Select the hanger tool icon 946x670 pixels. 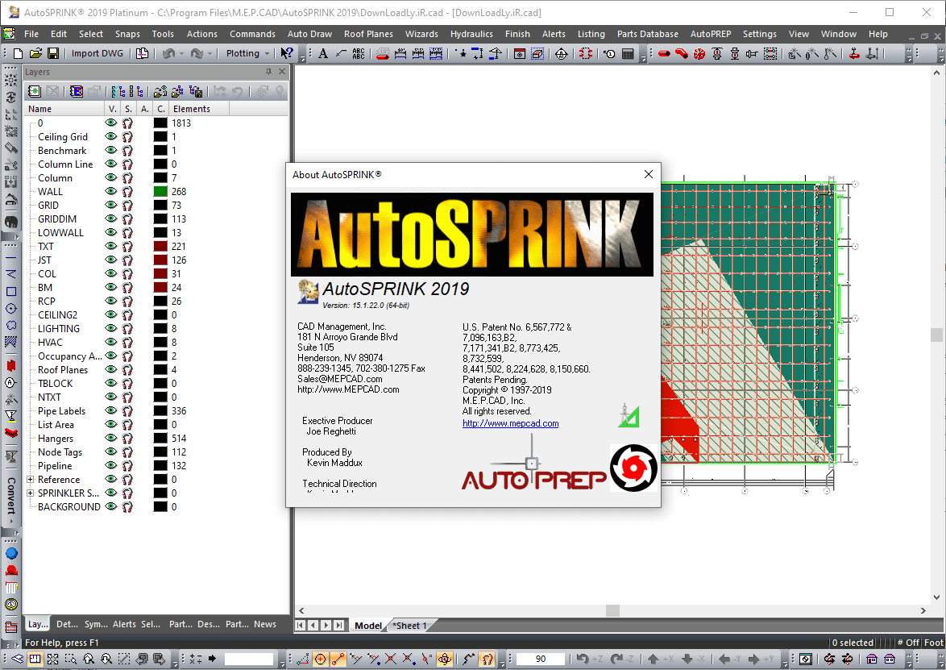point(854,54)
